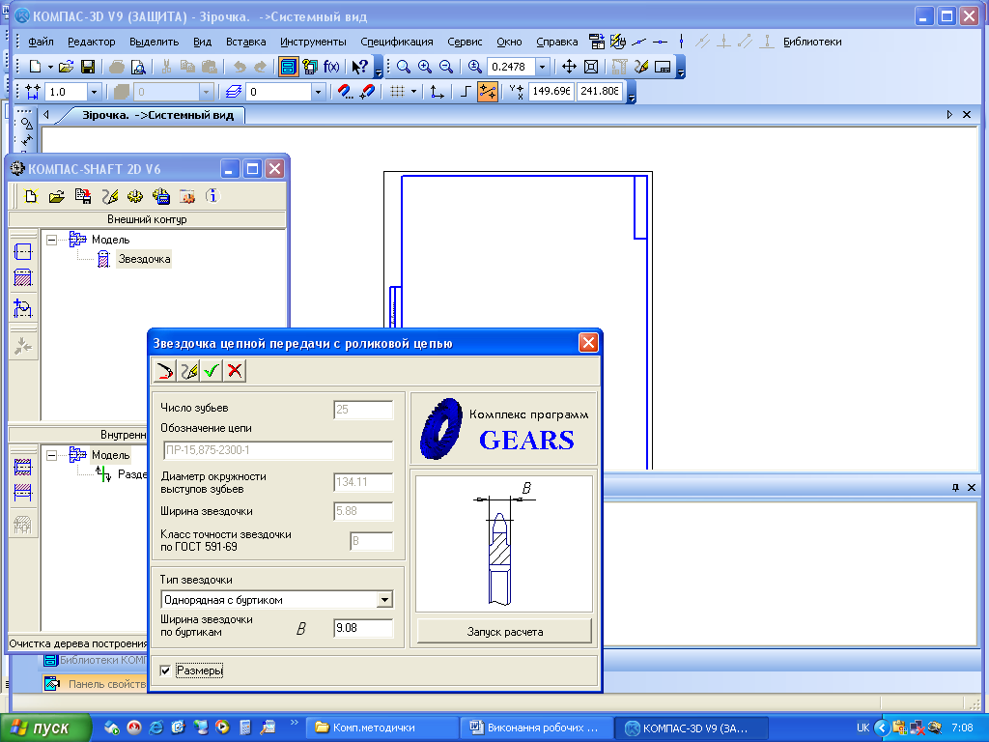Click Internet Explorer quick launch icon
Image resolution: width=989 pixels, height=742 pixels.
[x=155, y=728]
